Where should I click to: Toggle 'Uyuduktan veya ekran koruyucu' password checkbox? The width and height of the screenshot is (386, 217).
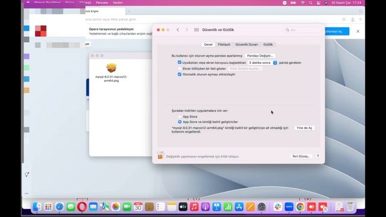[x=180, y=63]
